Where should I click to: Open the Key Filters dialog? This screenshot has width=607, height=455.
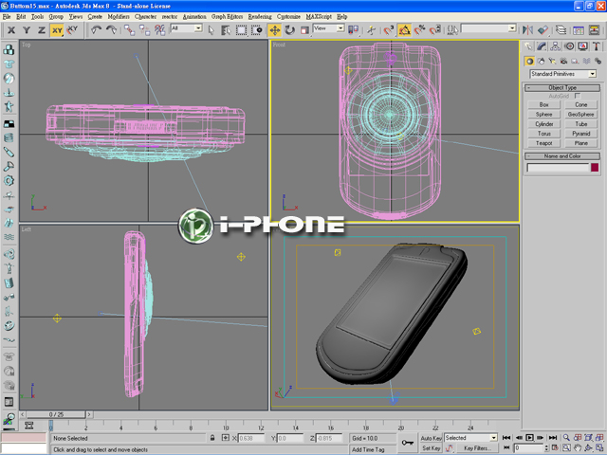477,448
